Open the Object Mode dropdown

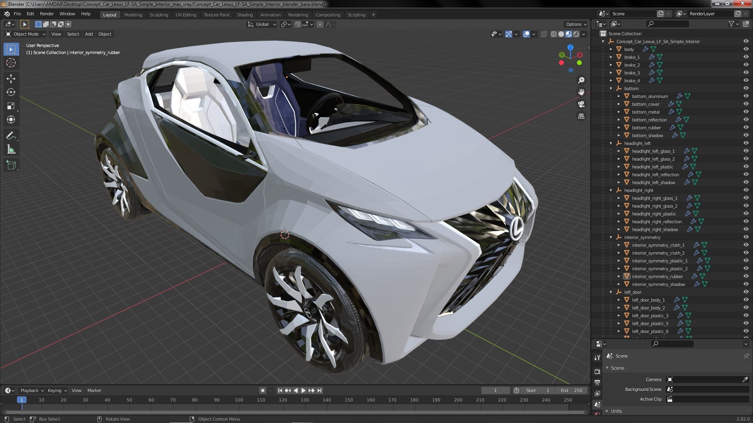25,34
